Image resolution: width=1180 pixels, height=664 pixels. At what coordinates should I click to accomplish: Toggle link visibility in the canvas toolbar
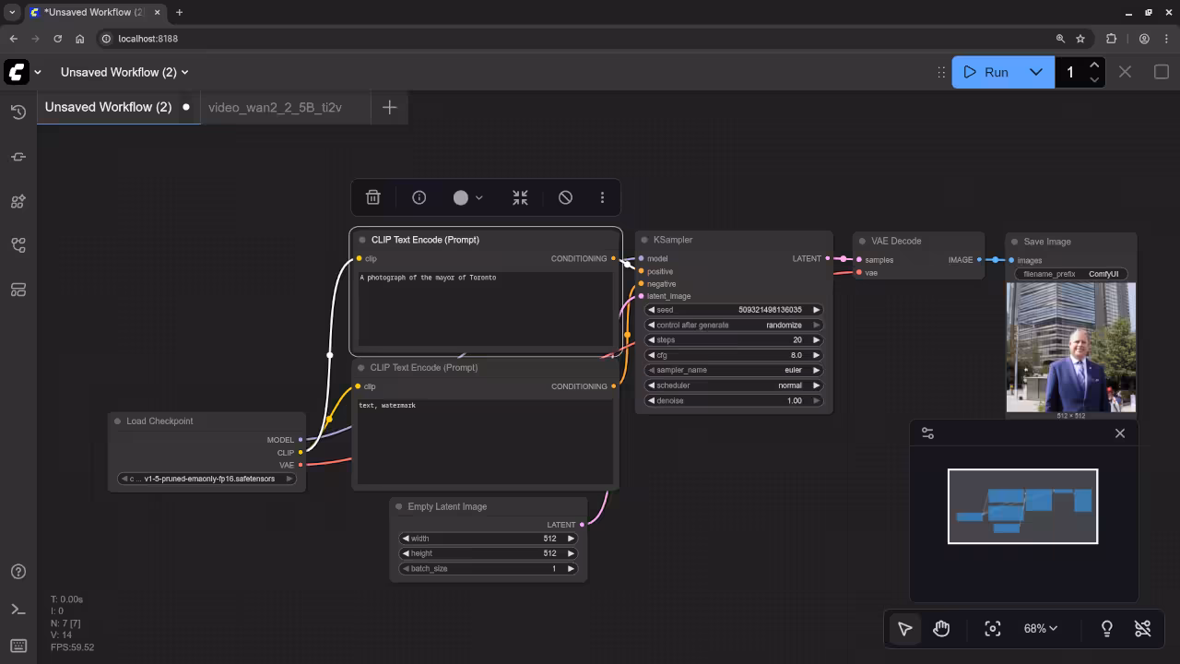click(x=1142, y=628)
